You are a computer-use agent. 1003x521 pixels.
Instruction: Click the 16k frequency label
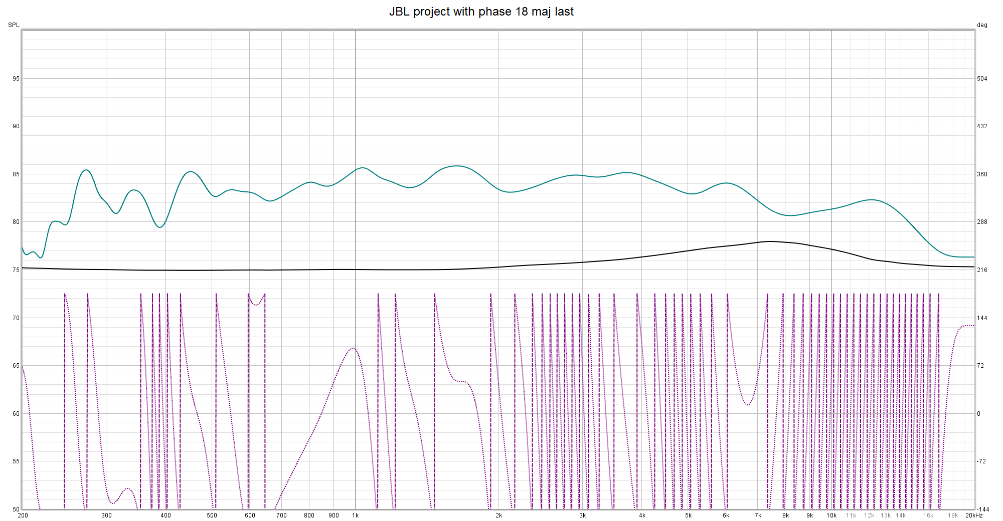point(928,515)
